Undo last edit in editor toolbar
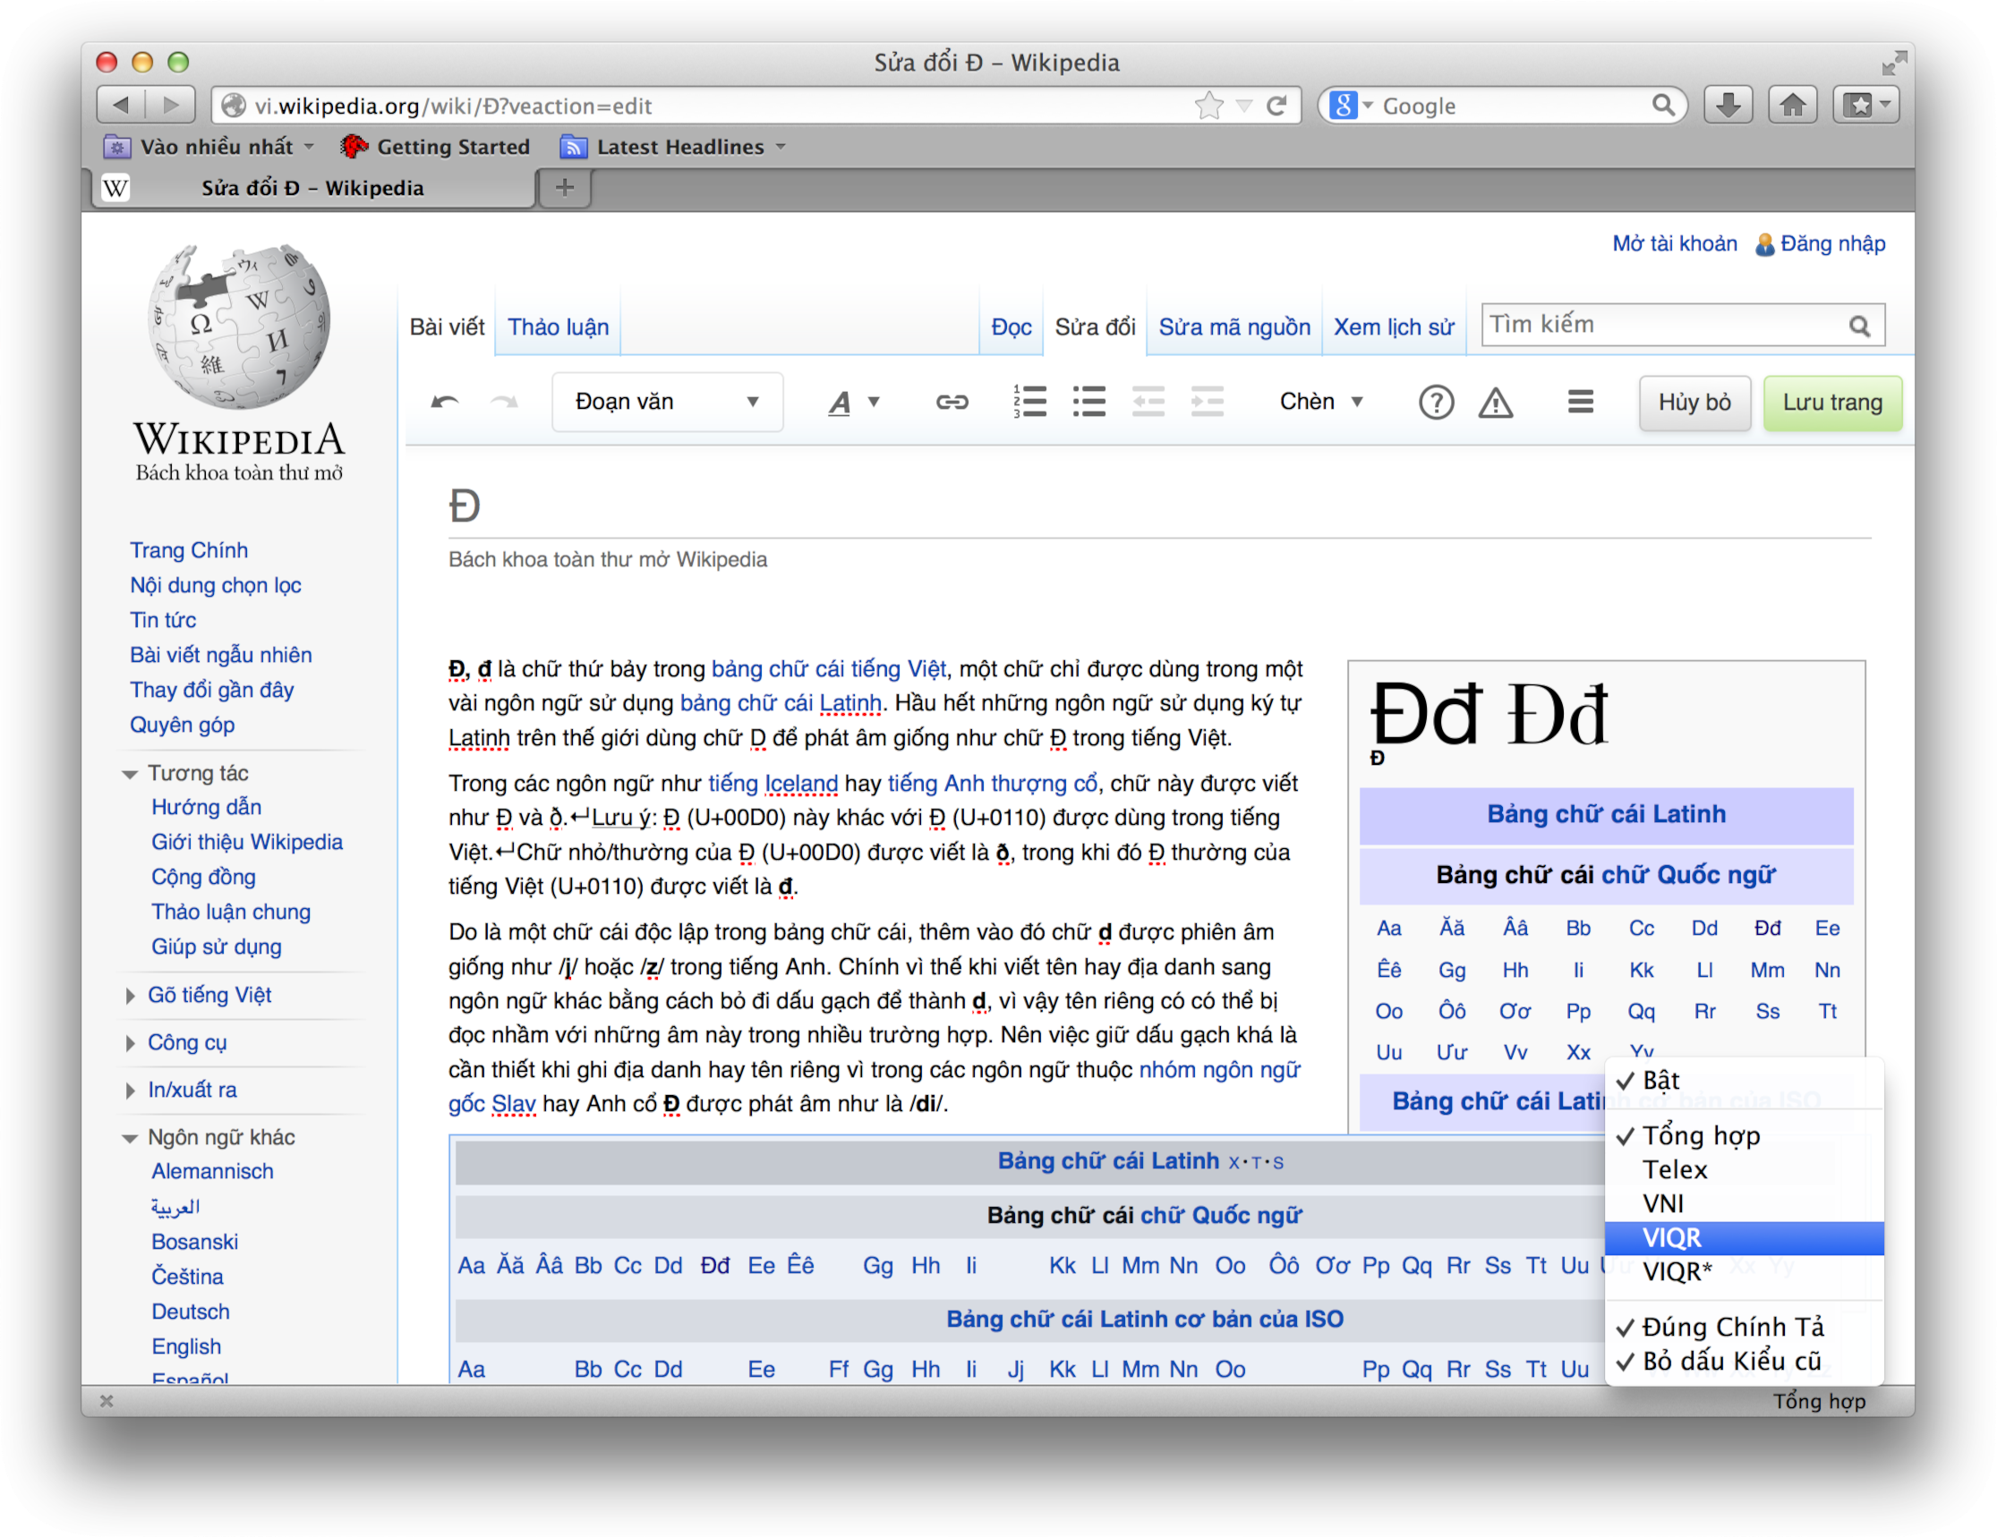 [x=444, y=402]
